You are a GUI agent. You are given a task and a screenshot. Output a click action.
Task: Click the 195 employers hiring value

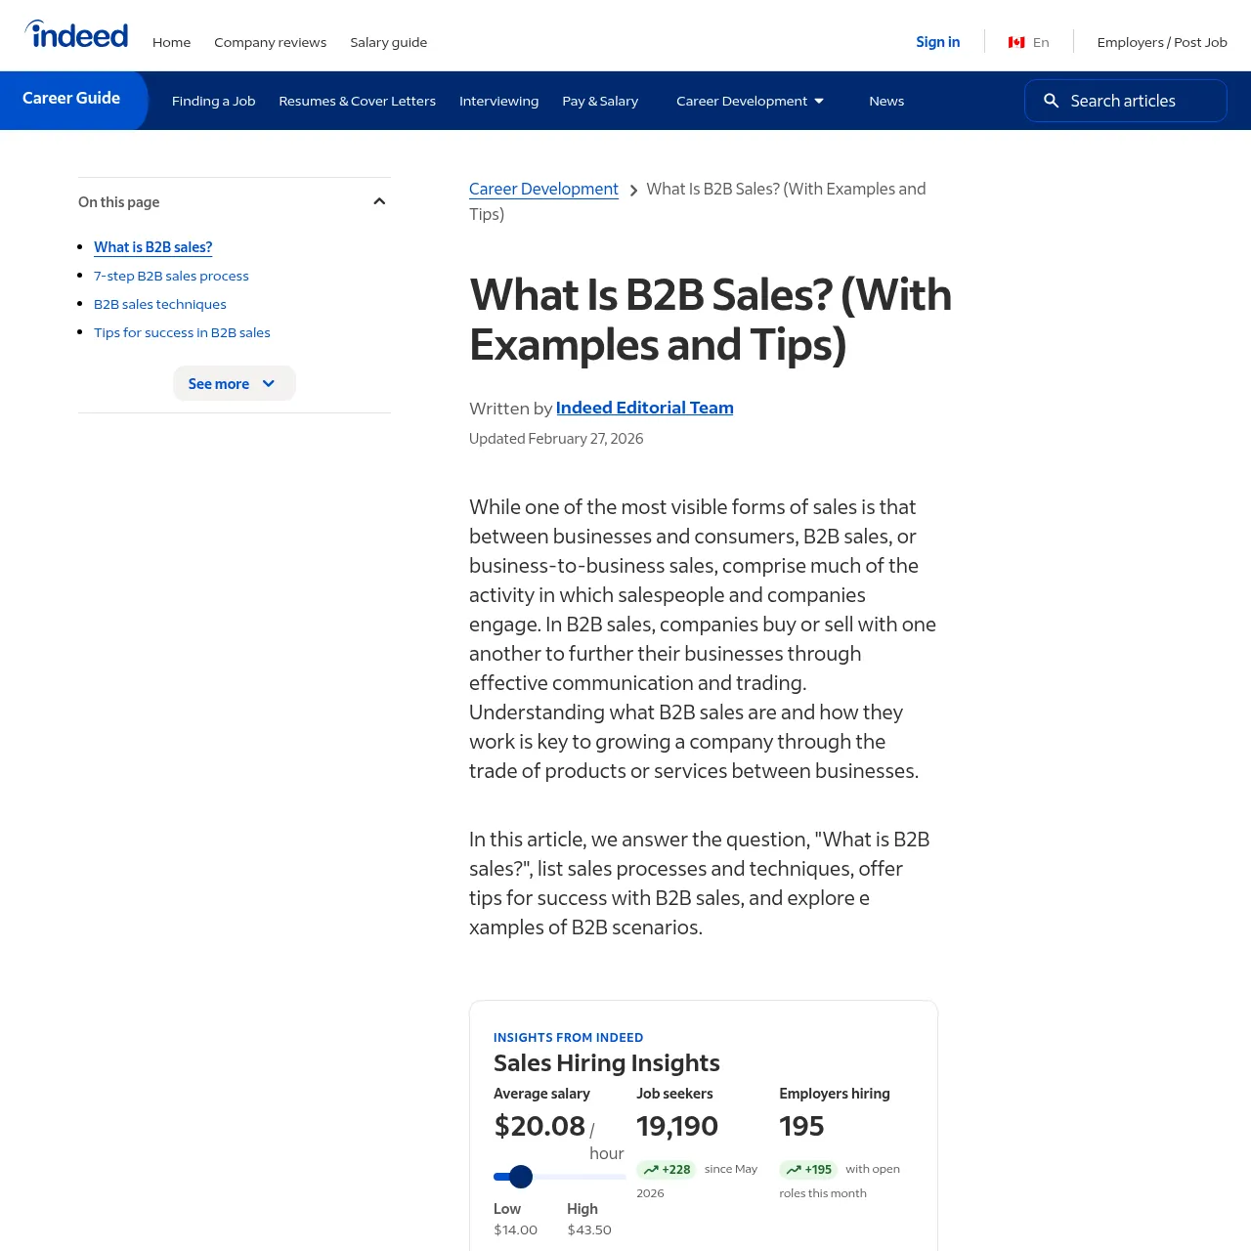[801, 1126]
